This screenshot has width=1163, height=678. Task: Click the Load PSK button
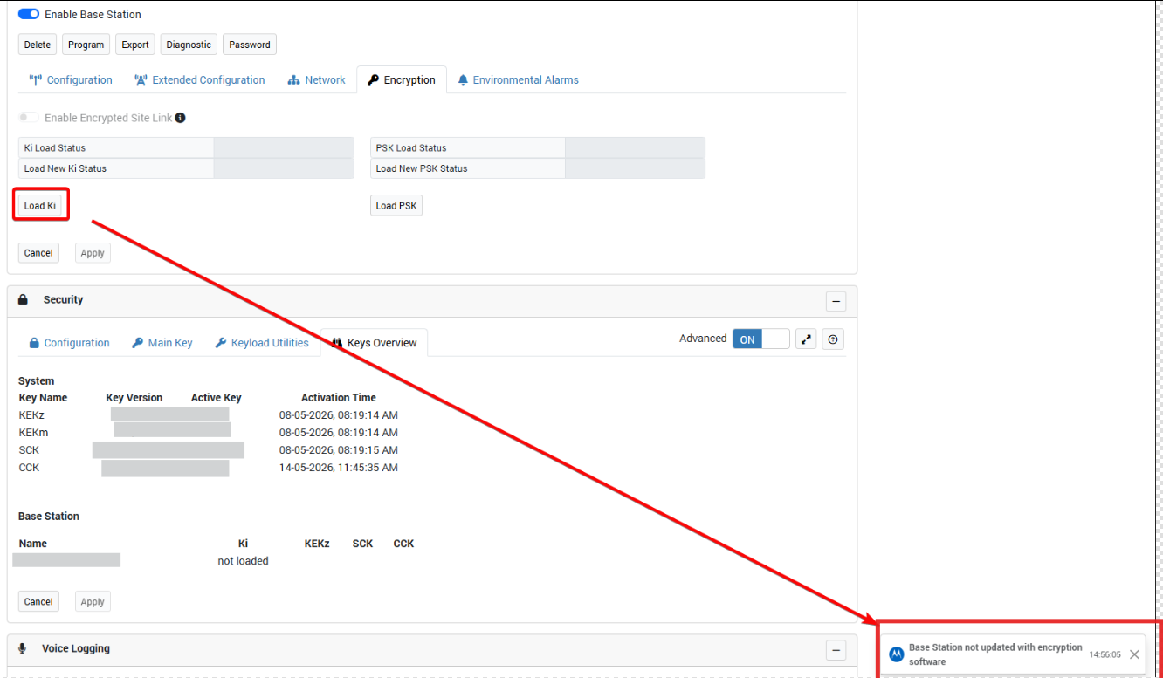click(396, 206)
